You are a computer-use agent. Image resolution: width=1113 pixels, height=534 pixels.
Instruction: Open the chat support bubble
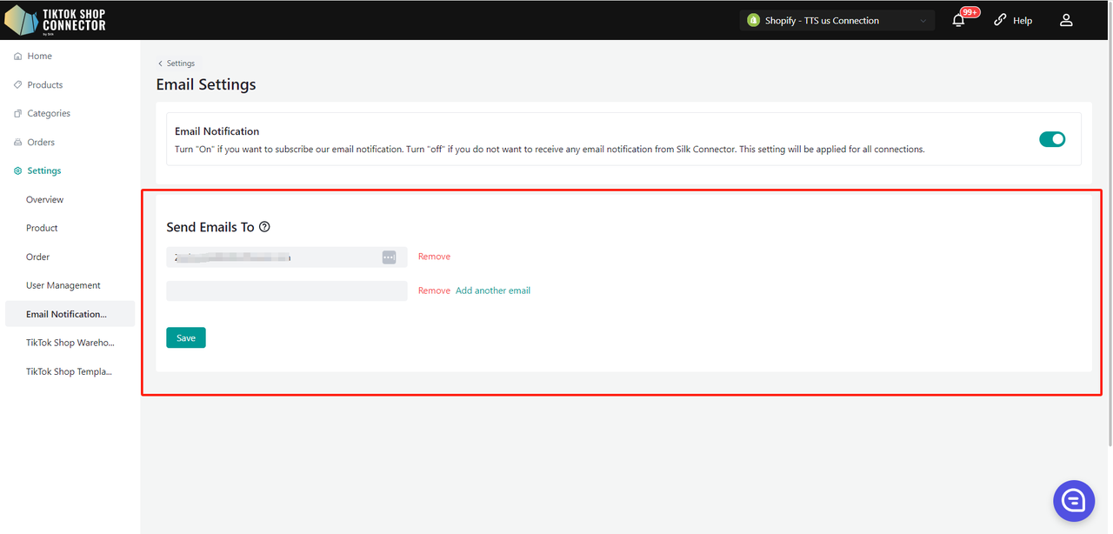pos(1073,500)
